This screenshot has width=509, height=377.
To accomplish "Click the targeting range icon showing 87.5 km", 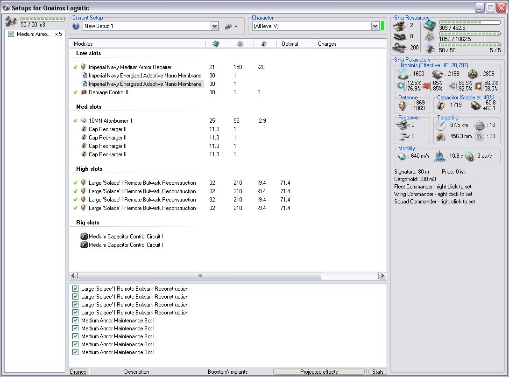I will click(441, 125).
